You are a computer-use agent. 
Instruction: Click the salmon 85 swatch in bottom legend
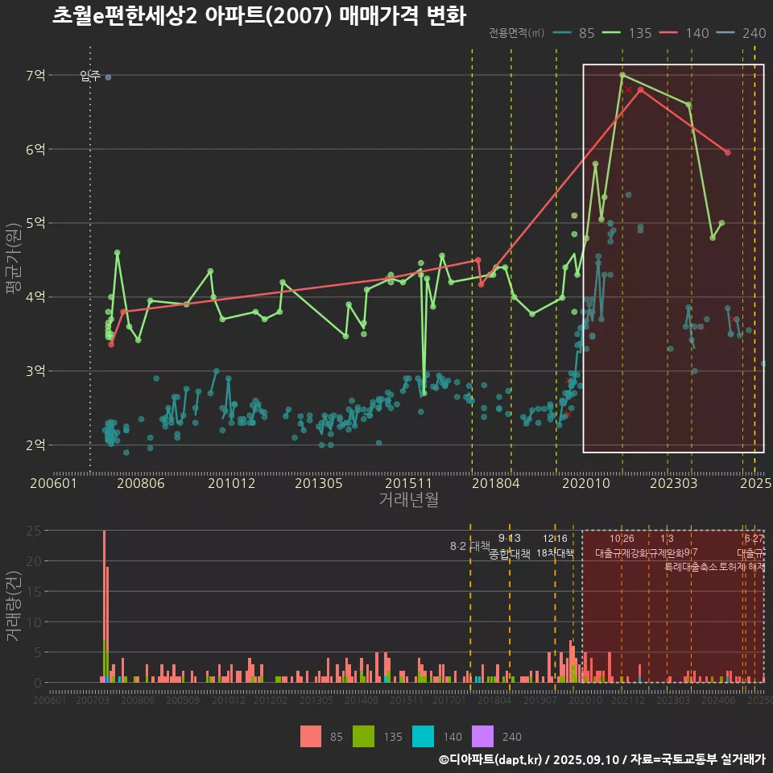pyautogui.click(x=311, y=736)
